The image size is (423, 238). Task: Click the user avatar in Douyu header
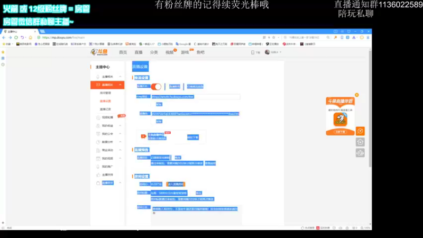pos(267,52)
